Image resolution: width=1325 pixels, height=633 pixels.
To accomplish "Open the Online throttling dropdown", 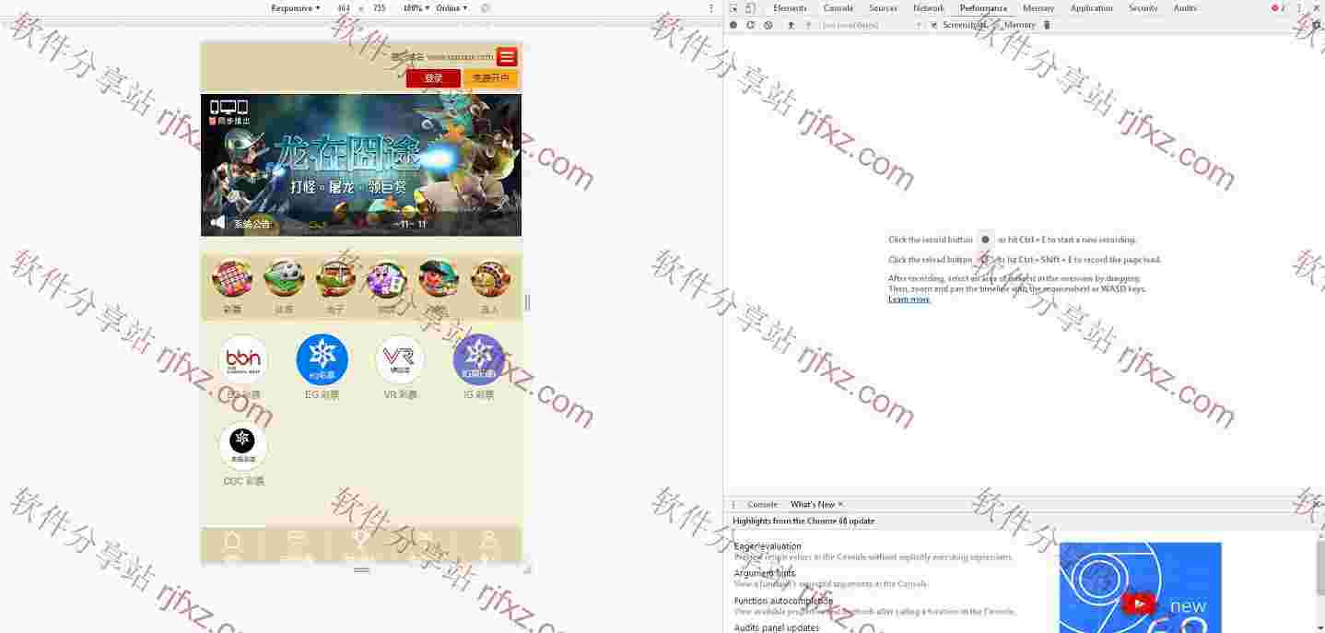I will tap(451, 7).
